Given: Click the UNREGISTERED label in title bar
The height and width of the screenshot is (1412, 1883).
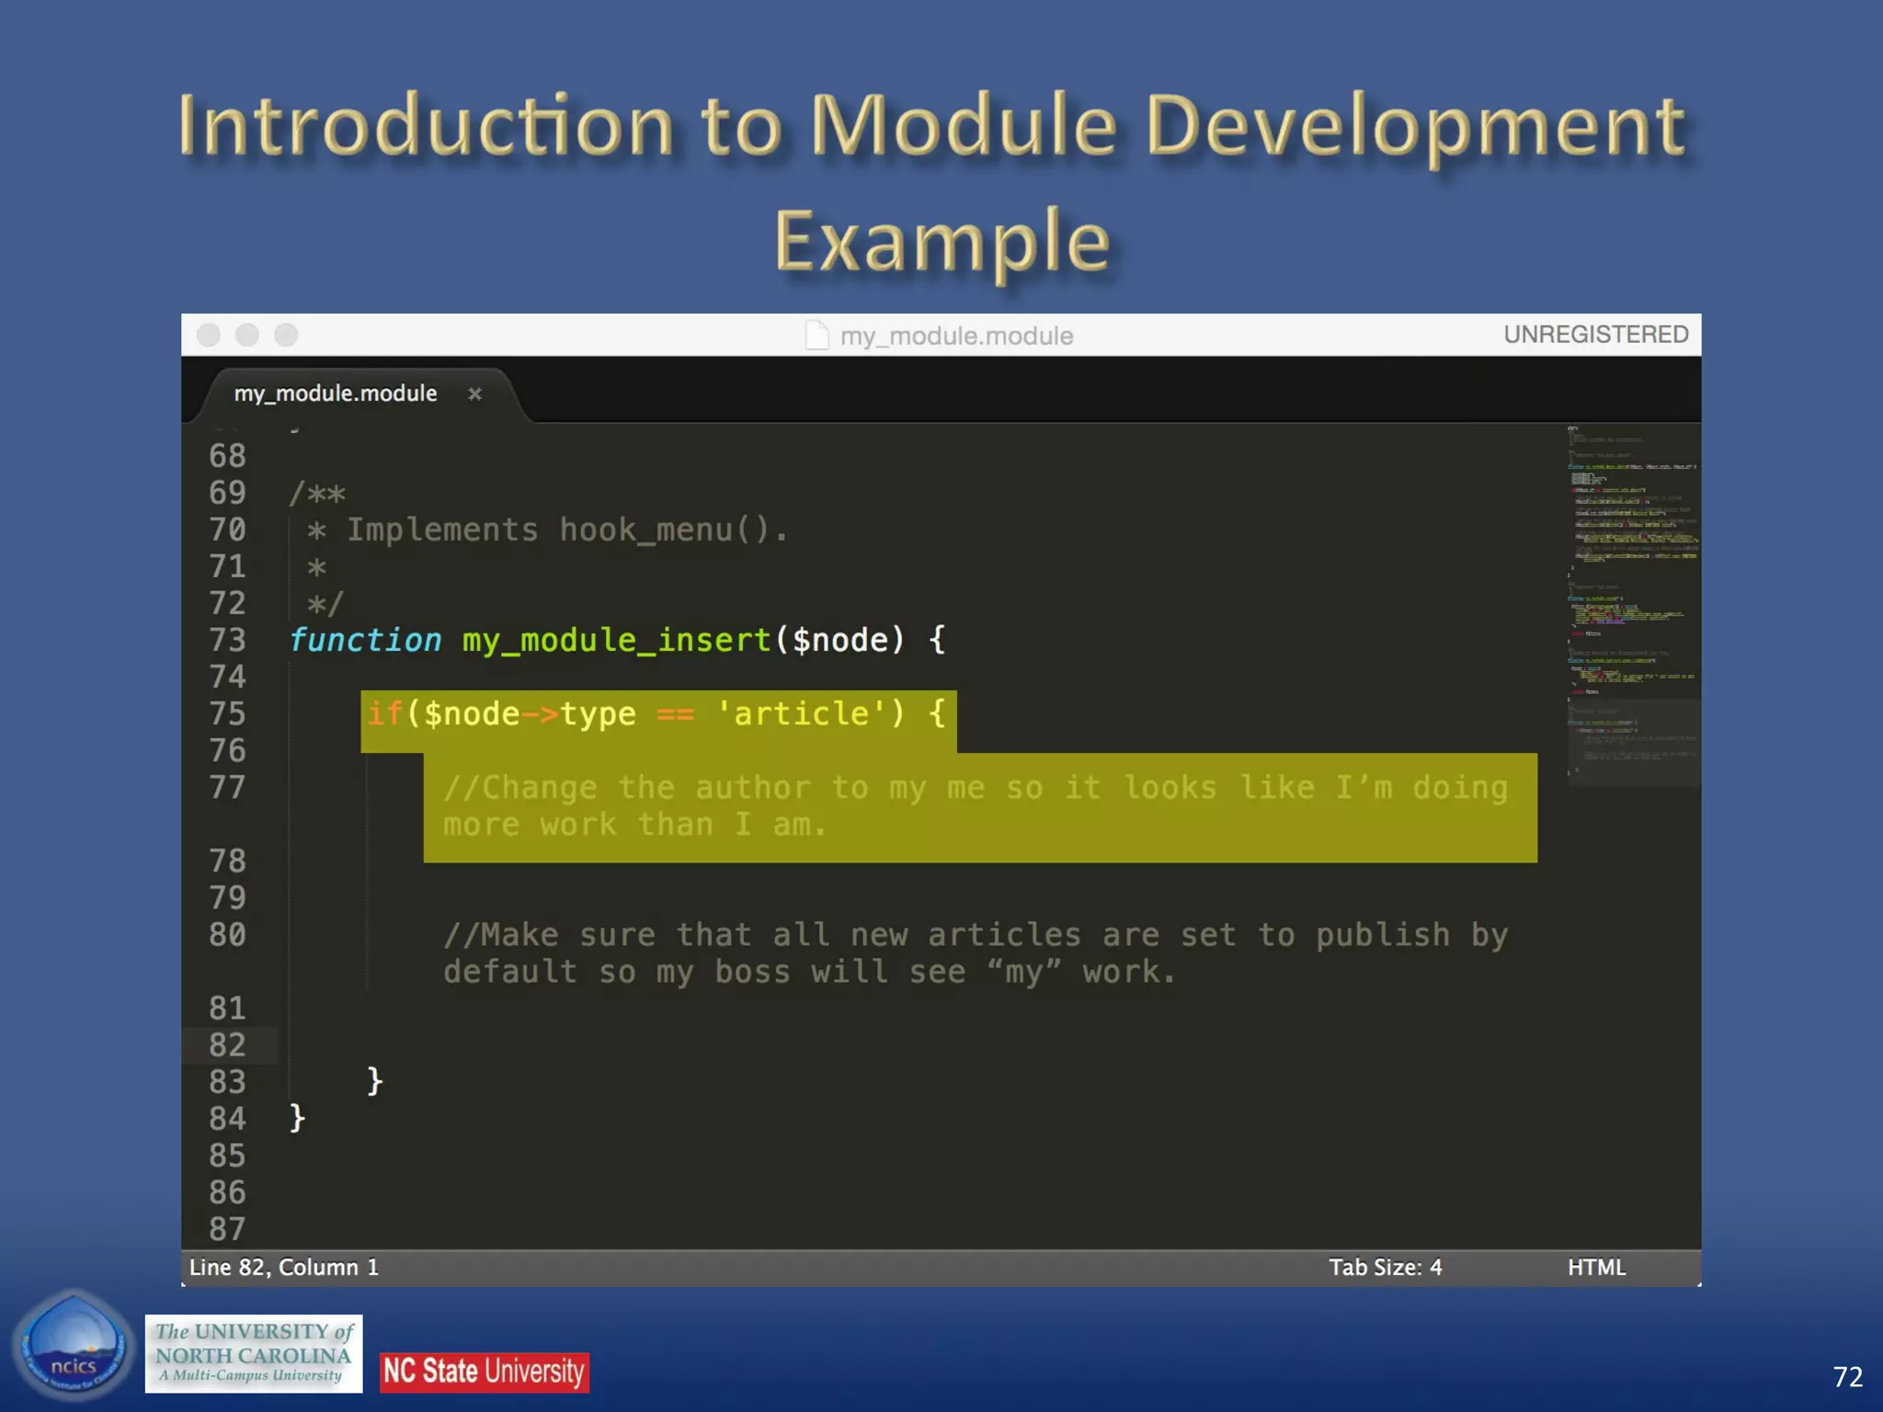Looking at the screenshot, I should pyautogui.click(x=1595, y=335).
